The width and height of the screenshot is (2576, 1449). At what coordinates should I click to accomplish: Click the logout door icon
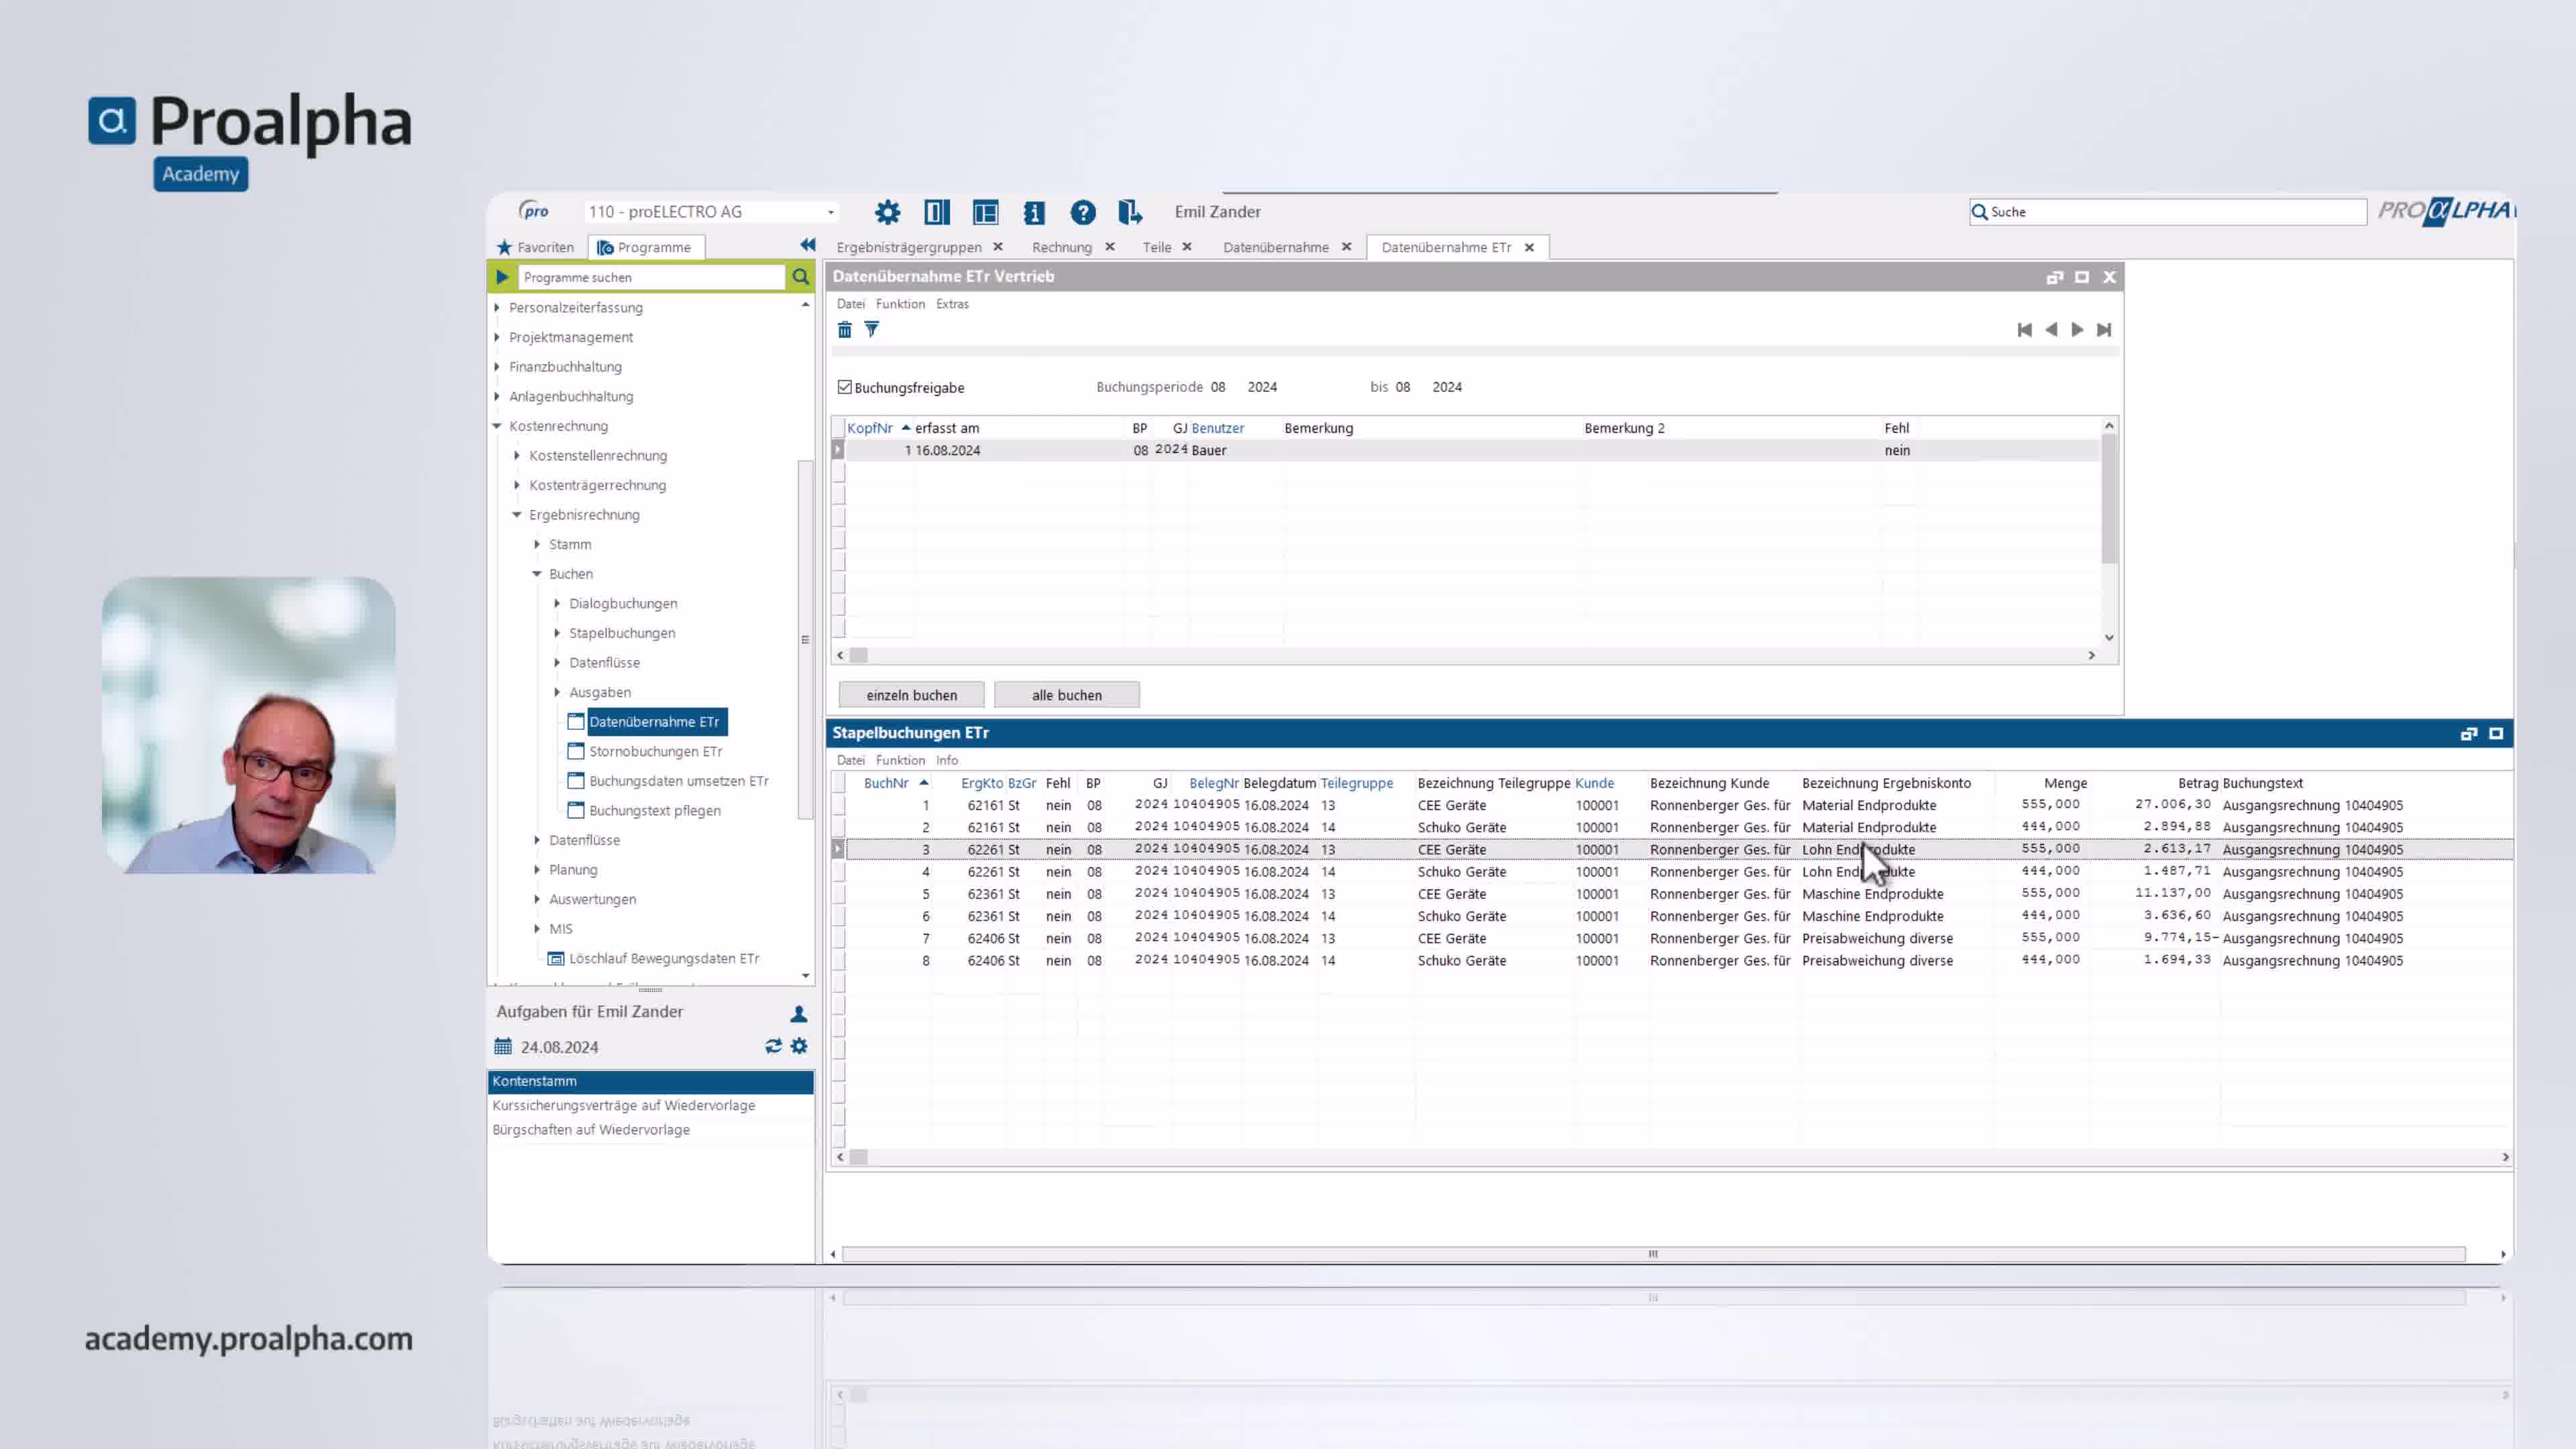pos(1130,212)
